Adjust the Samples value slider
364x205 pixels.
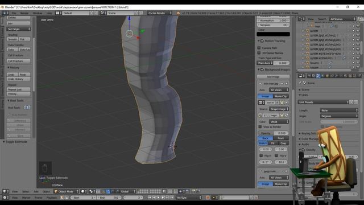273,25
